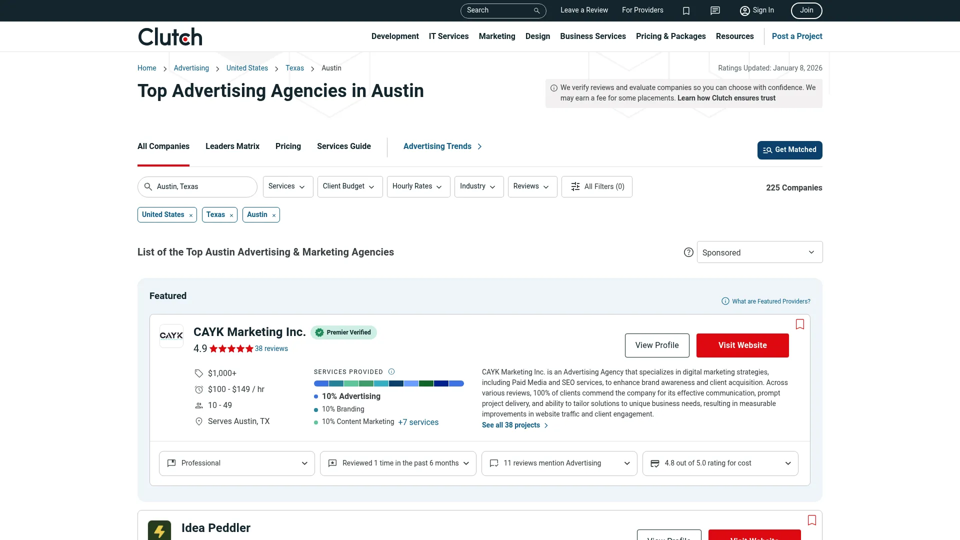Screen dimensions: 960x540
Task: Open the bookmarks icon in the header
Action: pyautogui.click(x=686, y=10)
